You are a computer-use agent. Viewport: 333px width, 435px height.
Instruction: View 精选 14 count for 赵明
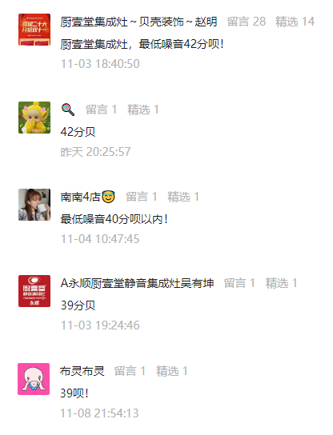[295, 22]
